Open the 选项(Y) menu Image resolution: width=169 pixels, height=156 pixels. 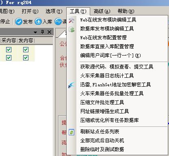coord(54,11)
